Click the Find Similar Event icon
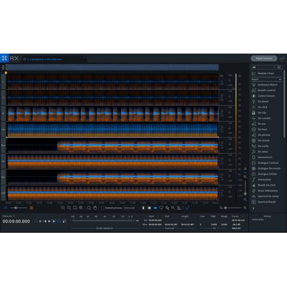This screenshot has height=287, width=287. [x=187, y=208]
